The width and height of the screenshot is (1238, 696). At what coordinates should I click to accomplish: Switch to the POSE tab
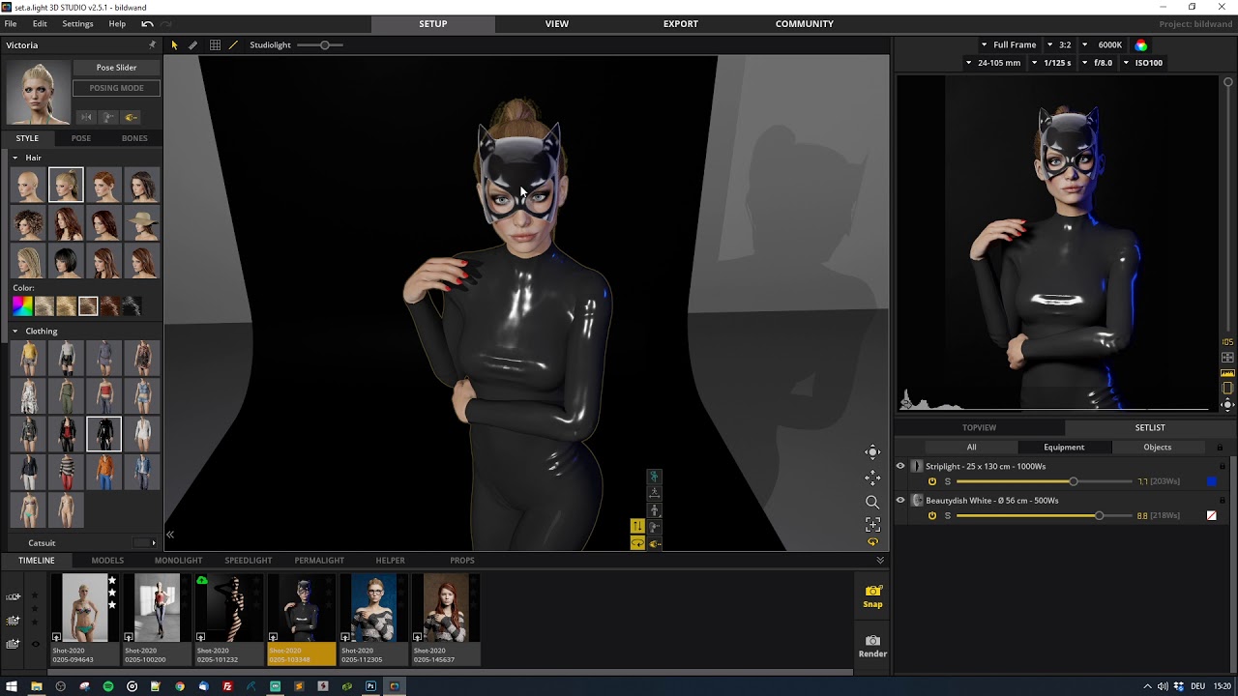81,138
